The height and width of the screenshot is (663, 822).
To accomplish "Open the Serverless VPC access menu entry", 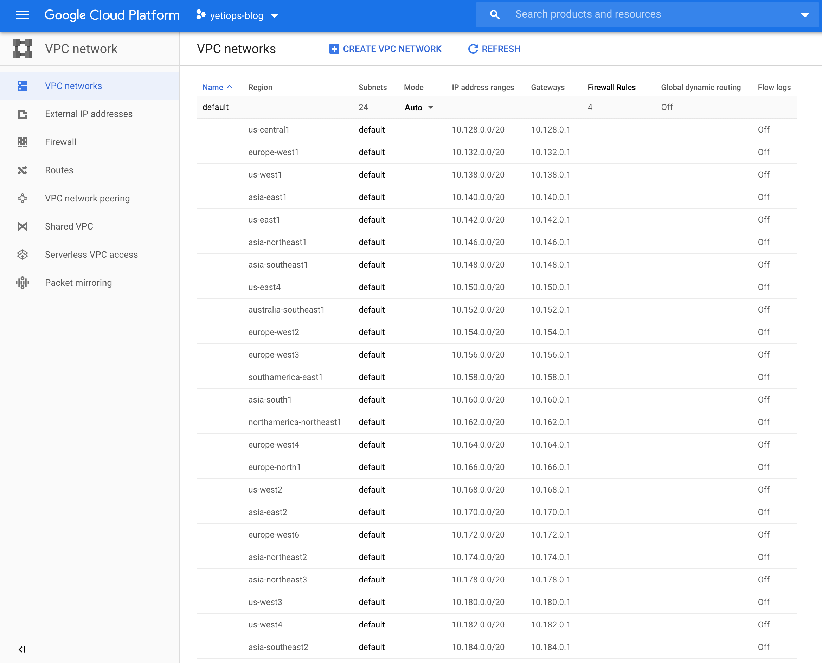I will [x=91, y=255].
